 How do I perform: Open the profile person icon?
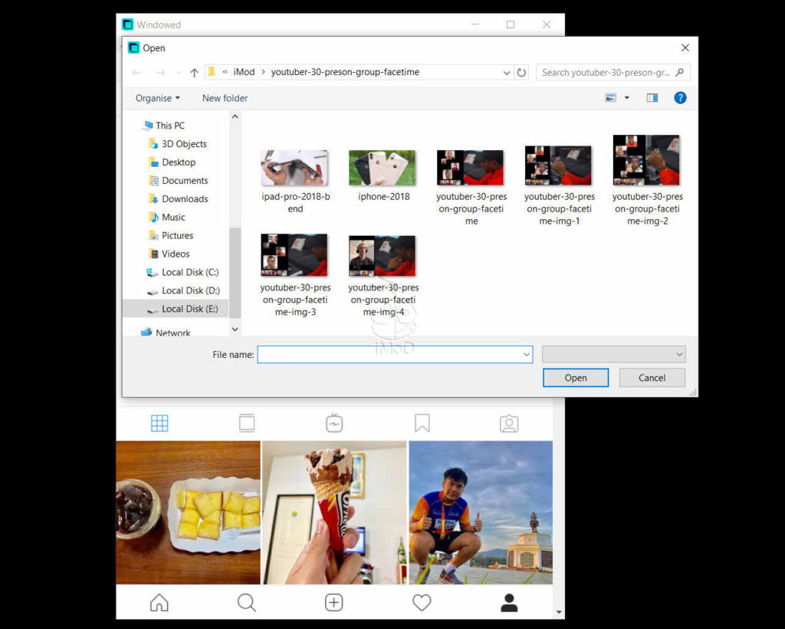point(509,603)
